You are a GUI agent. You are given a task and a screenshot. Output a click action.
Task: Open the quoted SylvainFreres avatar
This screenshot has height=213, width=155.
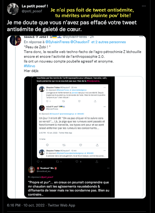(x=15, y=40)
